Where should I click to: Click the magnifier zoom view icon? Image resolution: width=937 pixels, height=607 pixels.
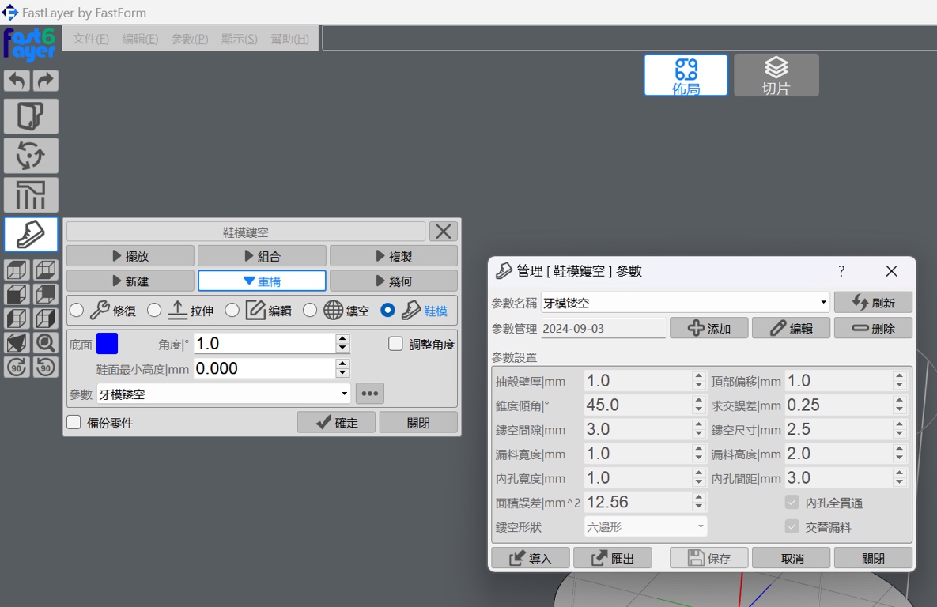tap(45, 342)
